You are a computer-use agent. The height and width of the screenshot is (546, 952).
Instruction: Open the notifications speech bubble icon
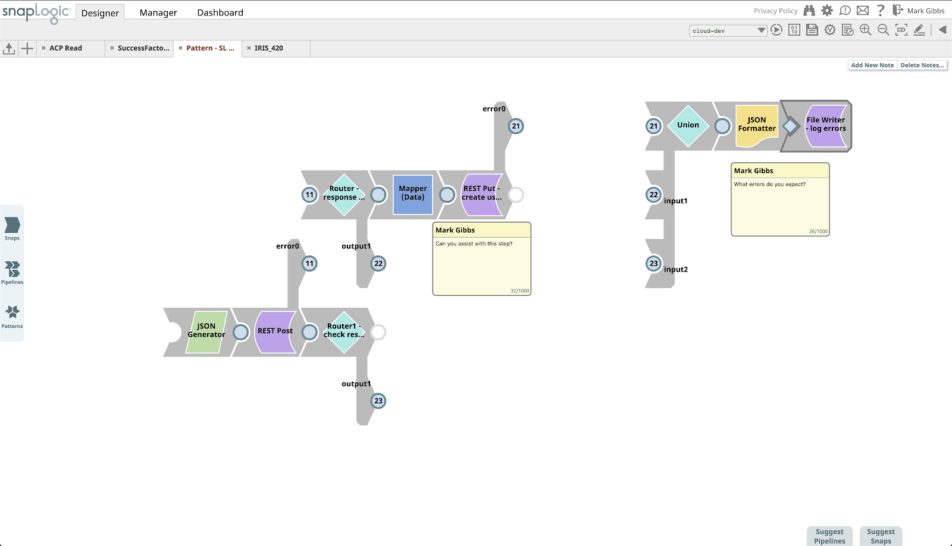(x=845, y=11)
